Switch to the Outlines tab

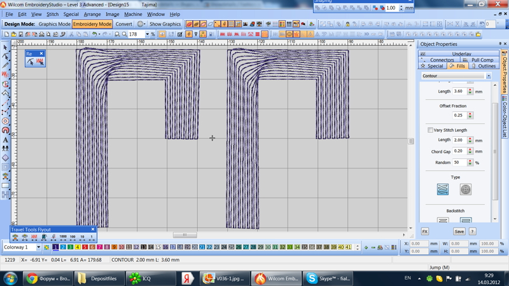click(485, 66)
